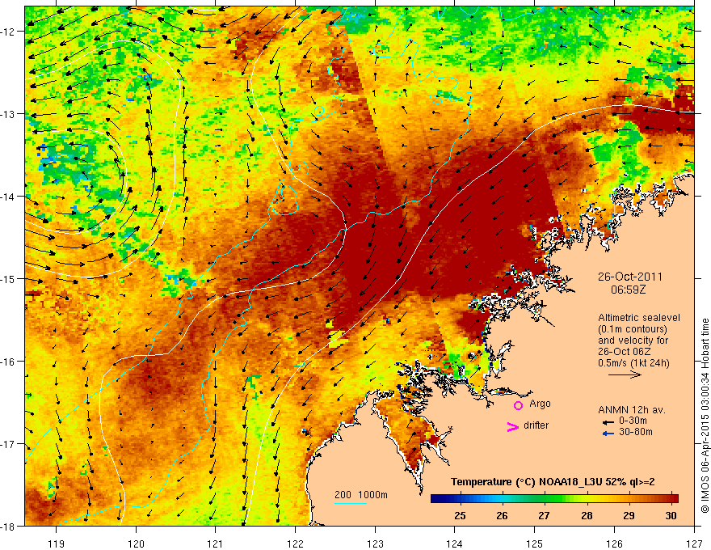Click the latitude axis label -15
Image resolution: width=711 pixels, height=550 pixels.
coord(8,279)
